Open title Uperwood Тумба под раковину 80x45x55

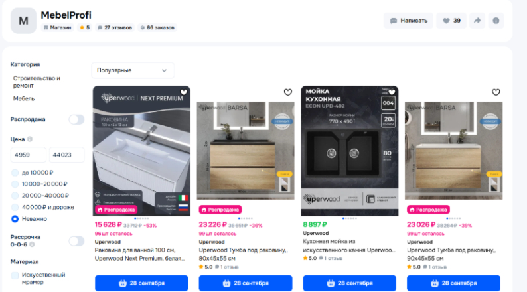tap(244, 254)
